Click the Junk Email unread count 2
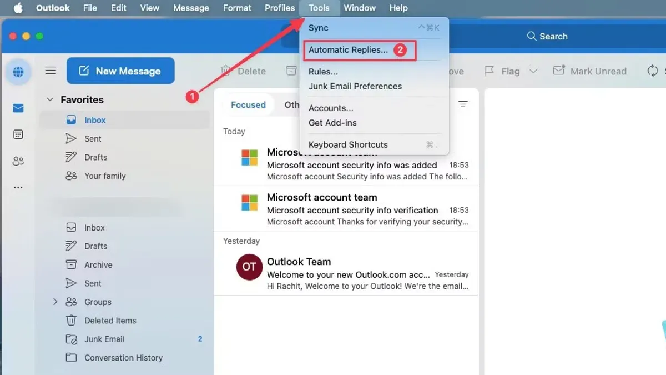 tap(200, 339)
